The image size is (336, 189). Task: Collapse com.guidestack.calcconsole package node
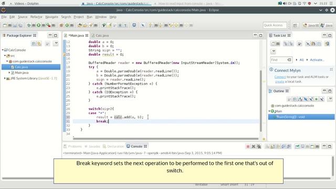point(7,61)
